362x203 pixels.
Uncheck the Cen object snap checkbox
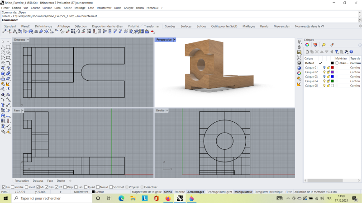[x=47, y=187]
